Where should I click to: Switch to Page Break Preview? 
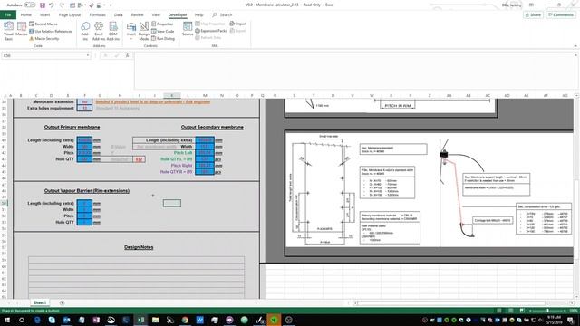(x=522, y=311)
